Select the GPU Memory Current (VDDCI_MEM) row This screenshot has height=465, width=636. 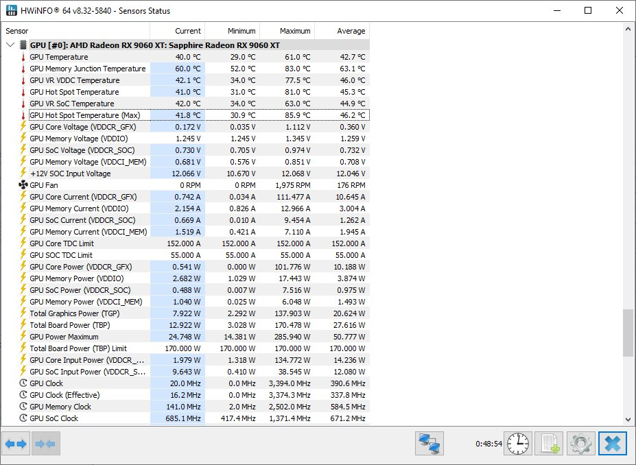point(199,232)
